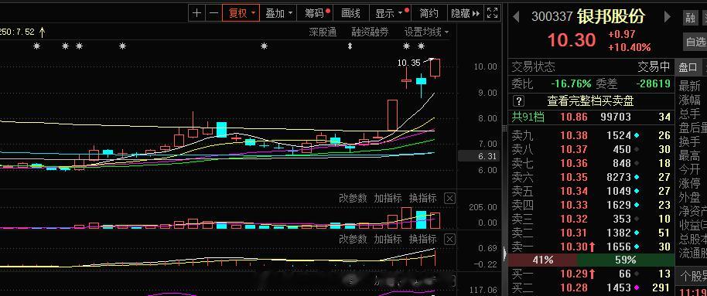Click 换指标 in the volume indicator panel
This screenshot has height=296, width=707.
[x=423, y=198]
